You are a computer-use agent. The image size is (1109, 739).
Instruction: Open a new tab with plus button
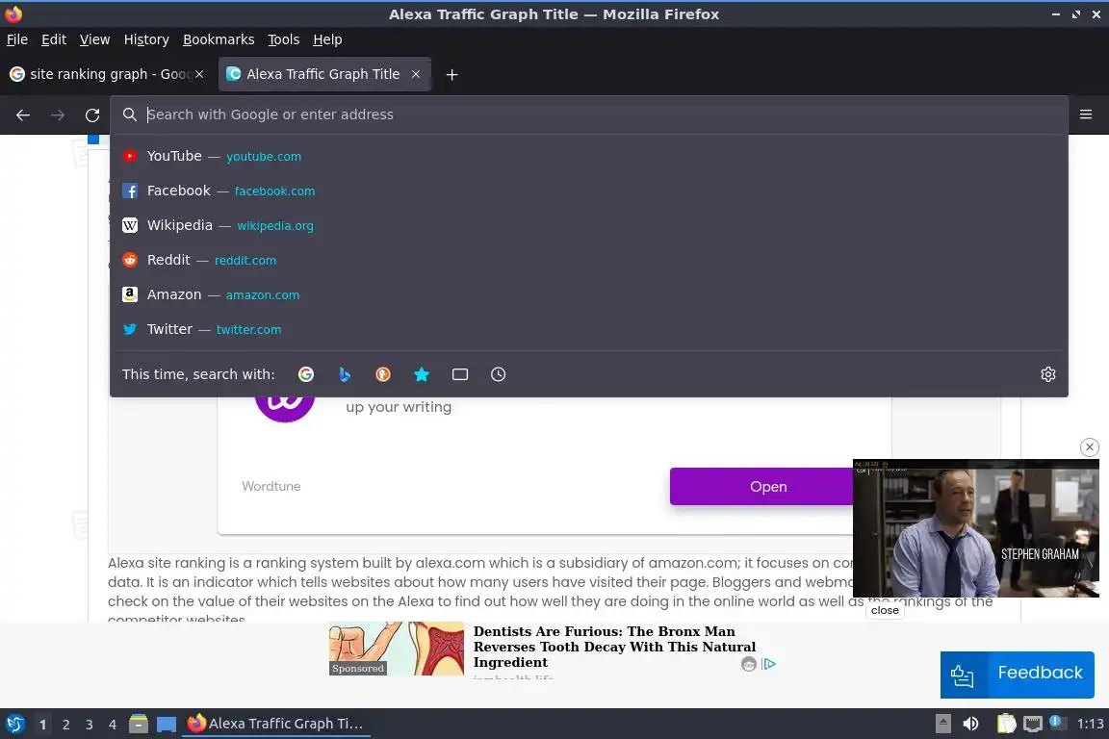pos(451,74)
